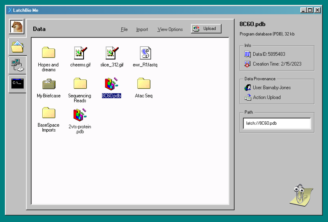Select the BaseSpace Imports folder icon
328x222 pixels.
click(48, 113)
